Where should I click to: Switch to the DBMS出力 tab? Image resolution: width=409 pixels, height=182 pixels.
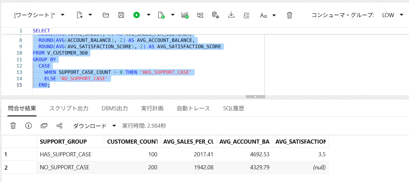click(115, 108)
